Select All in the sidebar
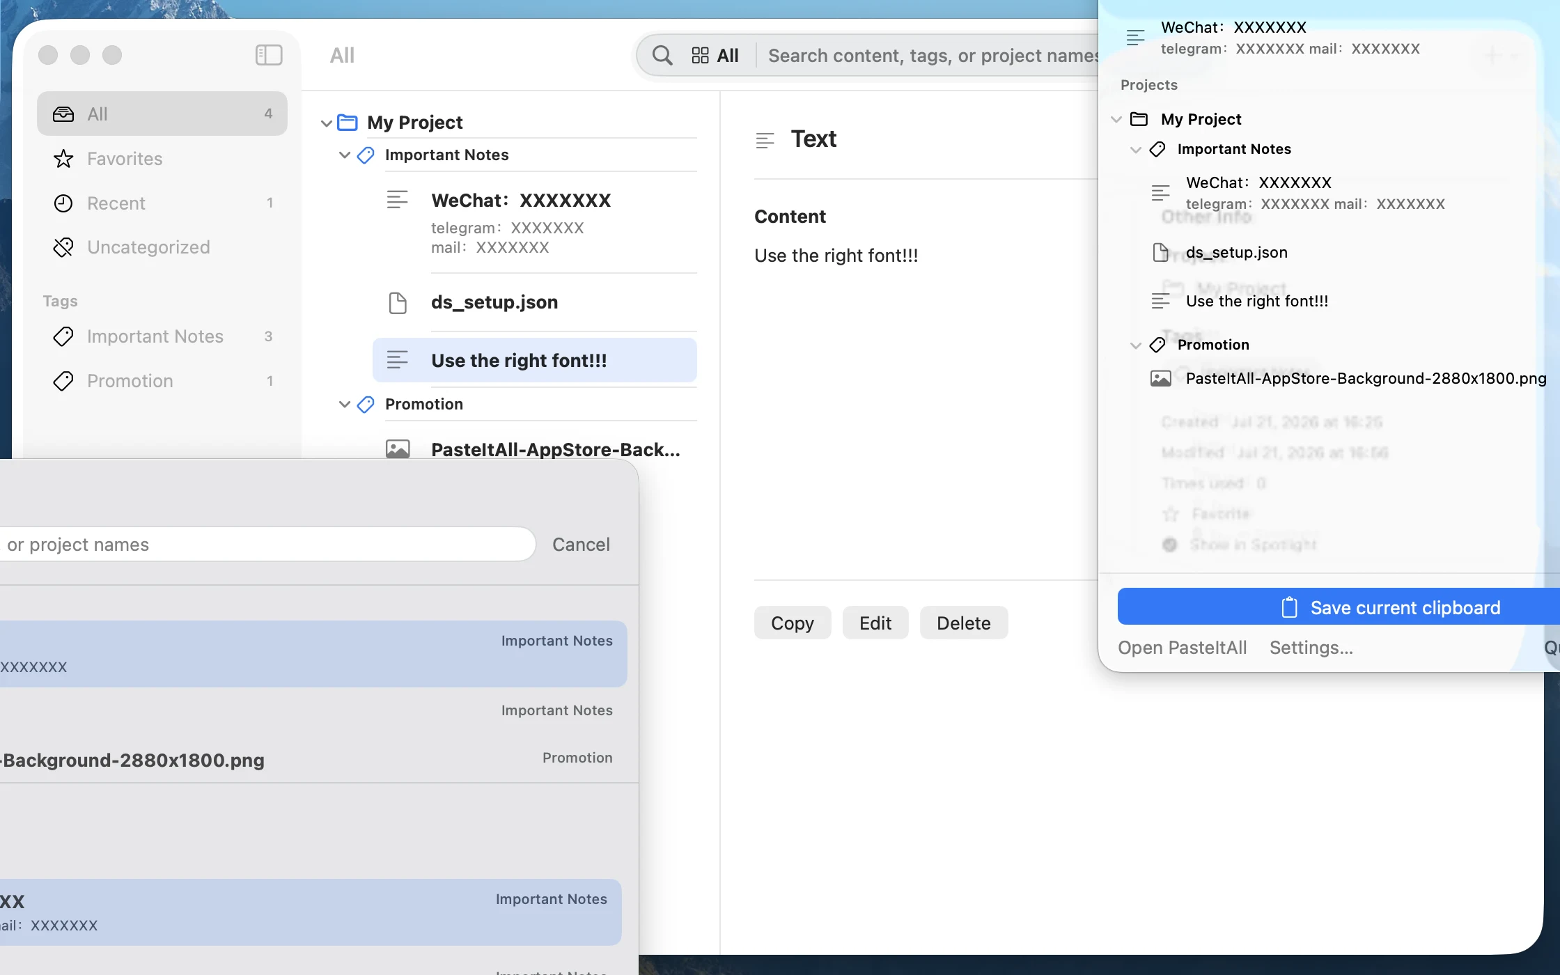Viewport: 1560px width, 975px height. point(162,114)
